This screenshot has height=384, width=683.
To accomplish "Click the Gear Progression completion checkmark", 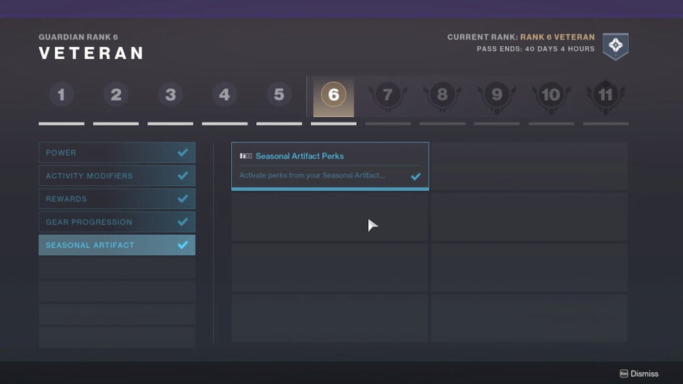I will [x=183, y=221].
